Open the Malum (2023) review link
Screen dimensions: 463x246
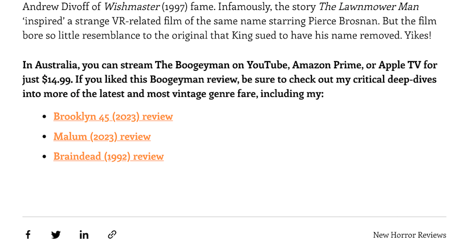point(102,136)
